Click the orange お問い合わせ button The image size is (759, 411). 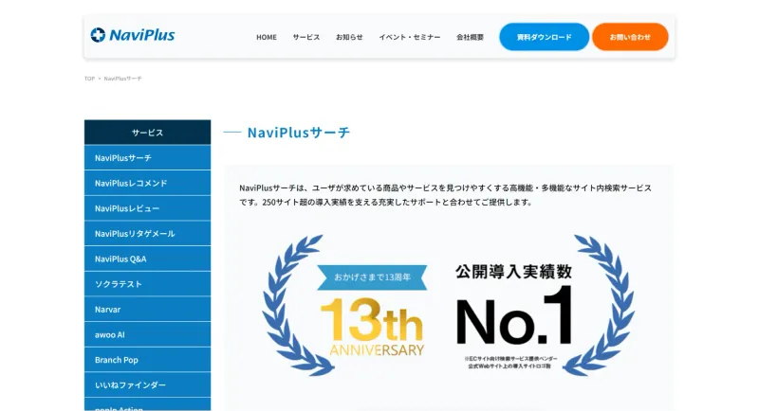pyautogui.click(x=630, y=37)
